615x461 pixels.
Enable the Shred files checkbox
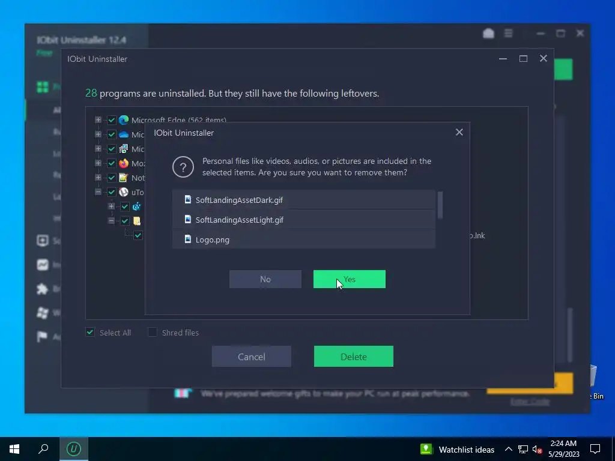coord(152,332)
